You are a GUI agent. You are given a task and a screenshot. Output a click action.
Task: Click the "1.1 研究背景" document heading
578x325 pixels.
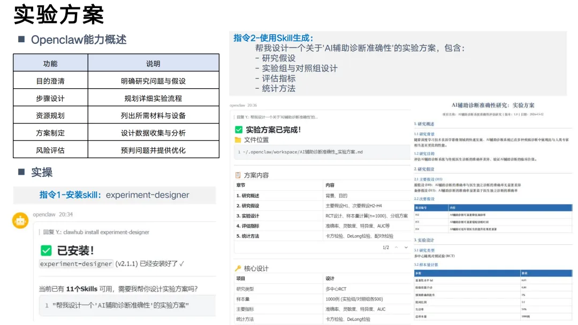[x=424, y=134]
